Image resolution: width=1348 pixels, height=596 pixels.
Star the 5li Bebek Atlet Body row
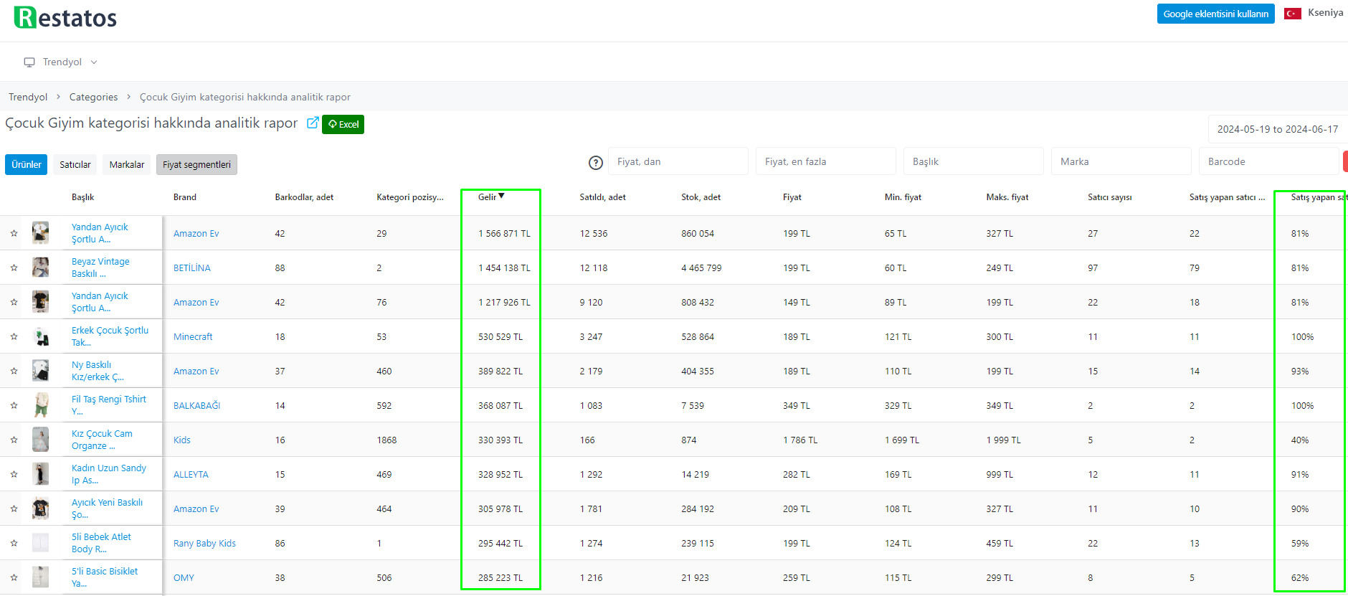pos(14,543)
